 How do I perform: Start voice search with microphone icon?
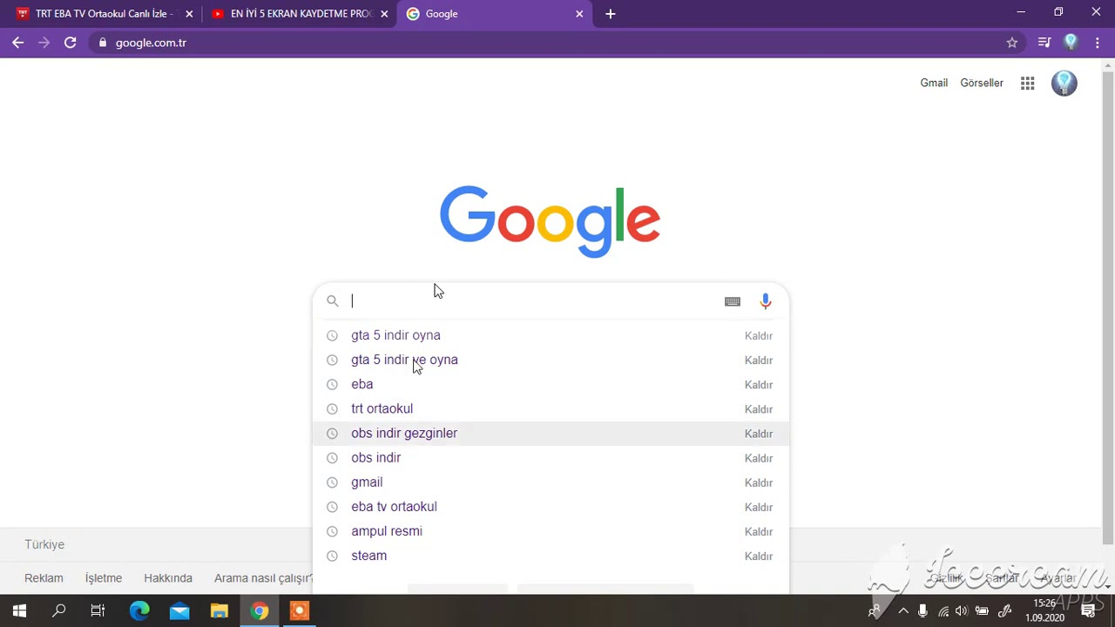pyautogui.click(x=765, y=301)
